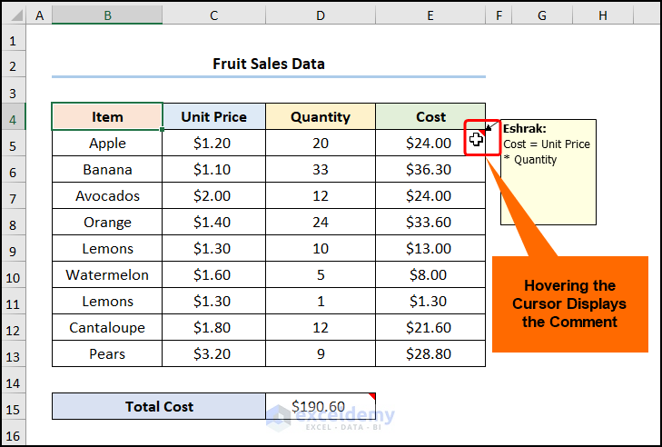Click the Avocados item cell

pyautogui.click(x=107, y=195)
